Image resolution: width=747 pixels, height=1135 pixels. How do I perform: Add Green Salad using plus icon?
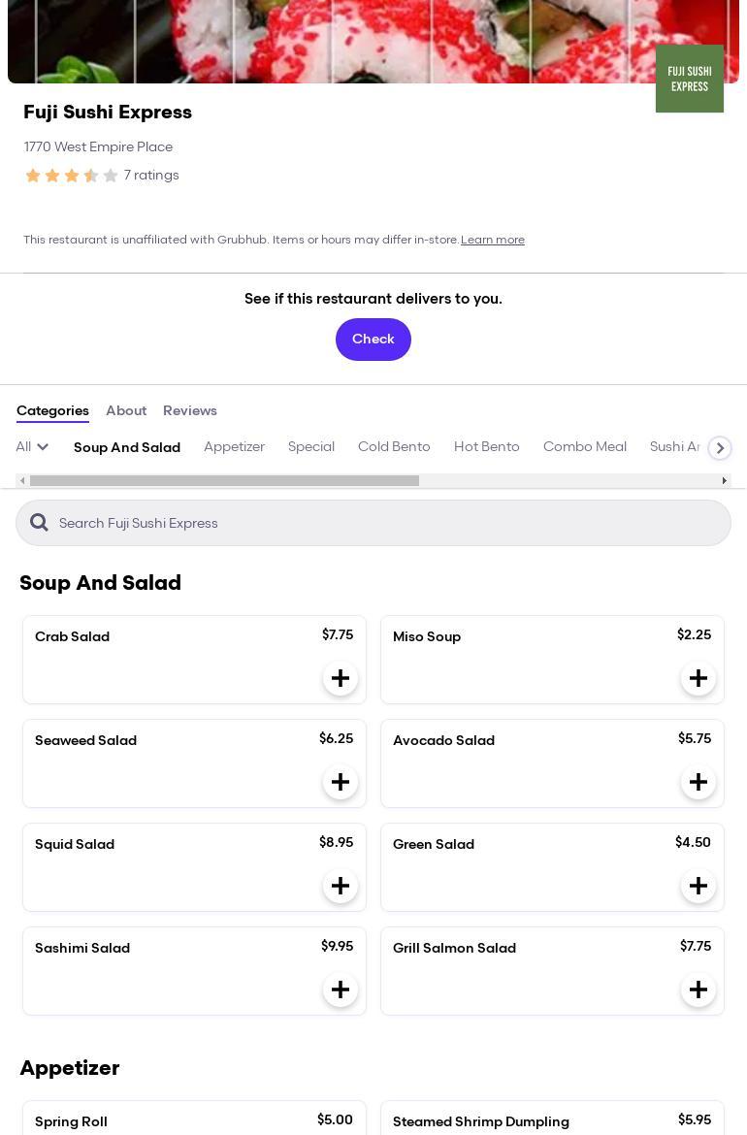698,886
